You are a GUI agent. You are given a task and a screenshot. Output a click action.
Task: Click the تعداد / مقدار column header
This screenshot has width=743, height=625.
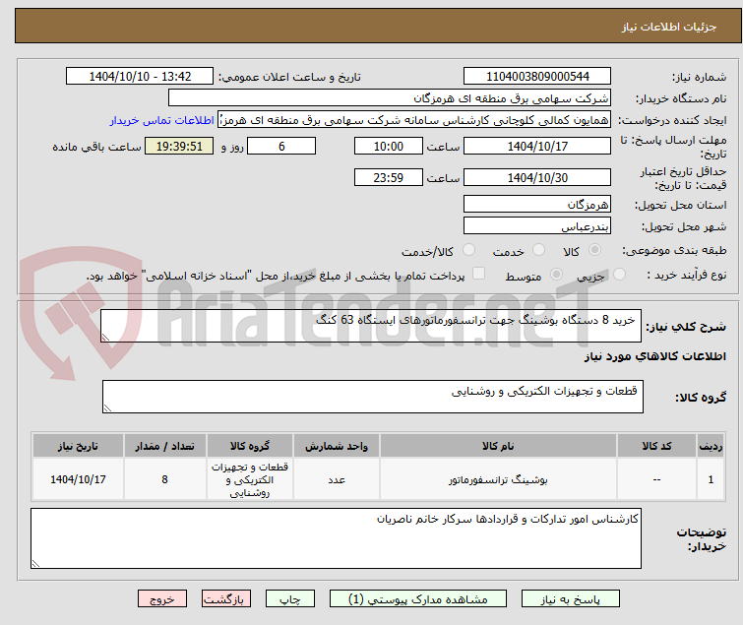[165, 446]
